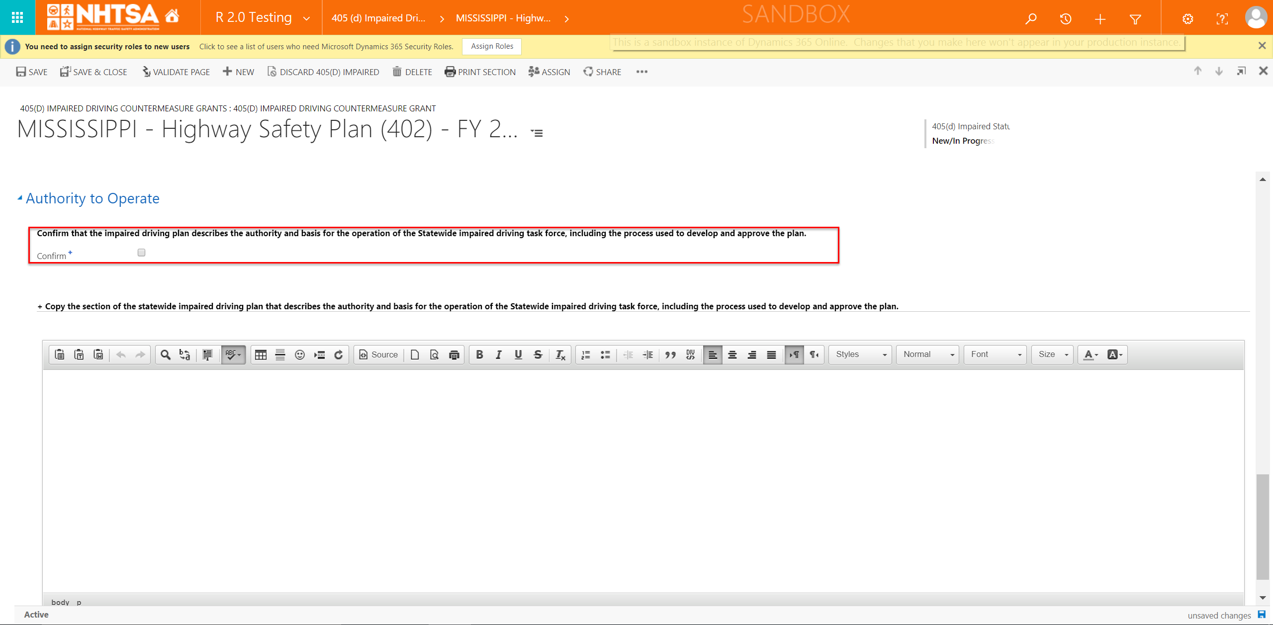Open the Font dropdown
Image resolution: width=1273 pixels, height=625 pixels.
coord(995,355)
